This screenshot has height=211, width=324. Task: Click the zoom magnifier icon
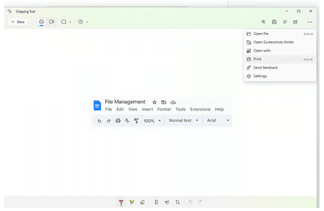tap(263, 22)
